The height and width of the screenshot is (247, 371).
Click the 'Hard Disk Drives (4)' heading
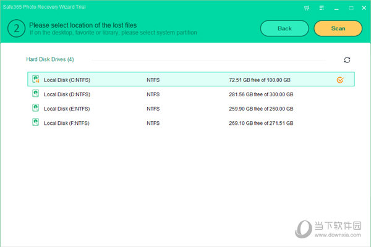50,59
